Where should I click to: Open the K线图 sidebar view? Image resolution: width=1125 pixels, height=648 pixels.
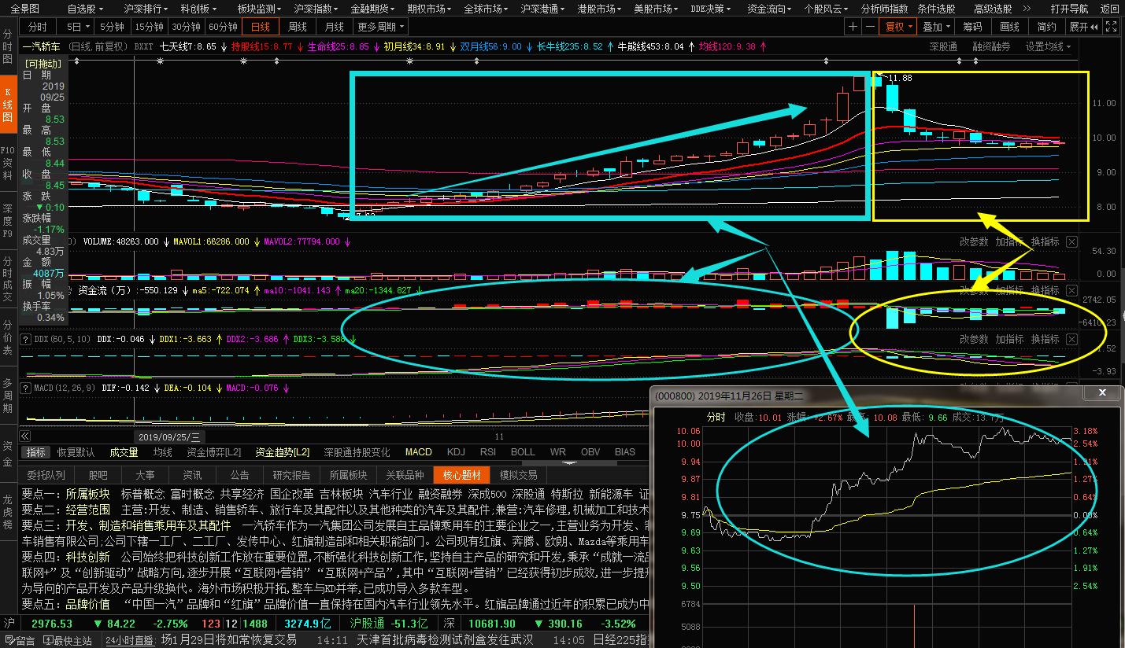coord(8,104)
